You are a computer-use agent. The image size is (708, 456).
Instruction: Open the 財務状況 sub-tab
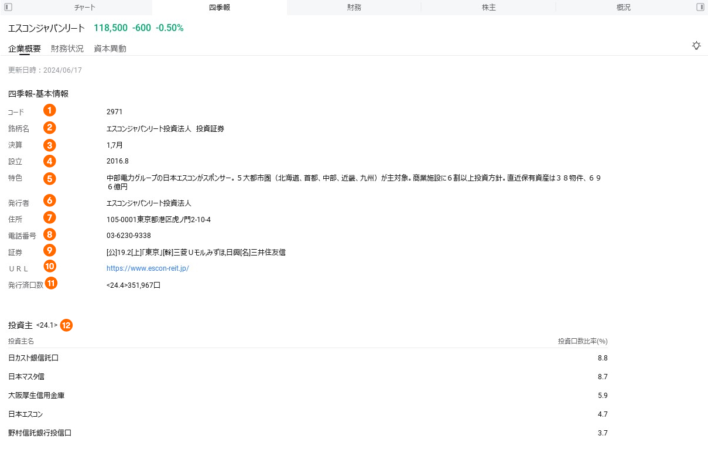coord(67,49)
